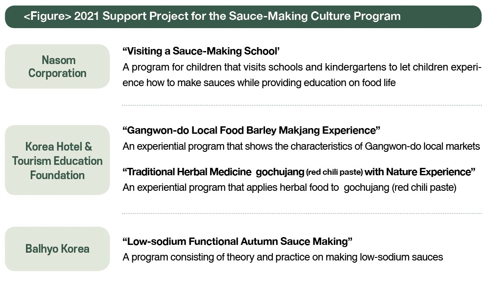The width and height of the screenshot is (492, 286).
Task: Open the "Traditional Herbal Medicine gochujang" heading
Action: point(299,172)
